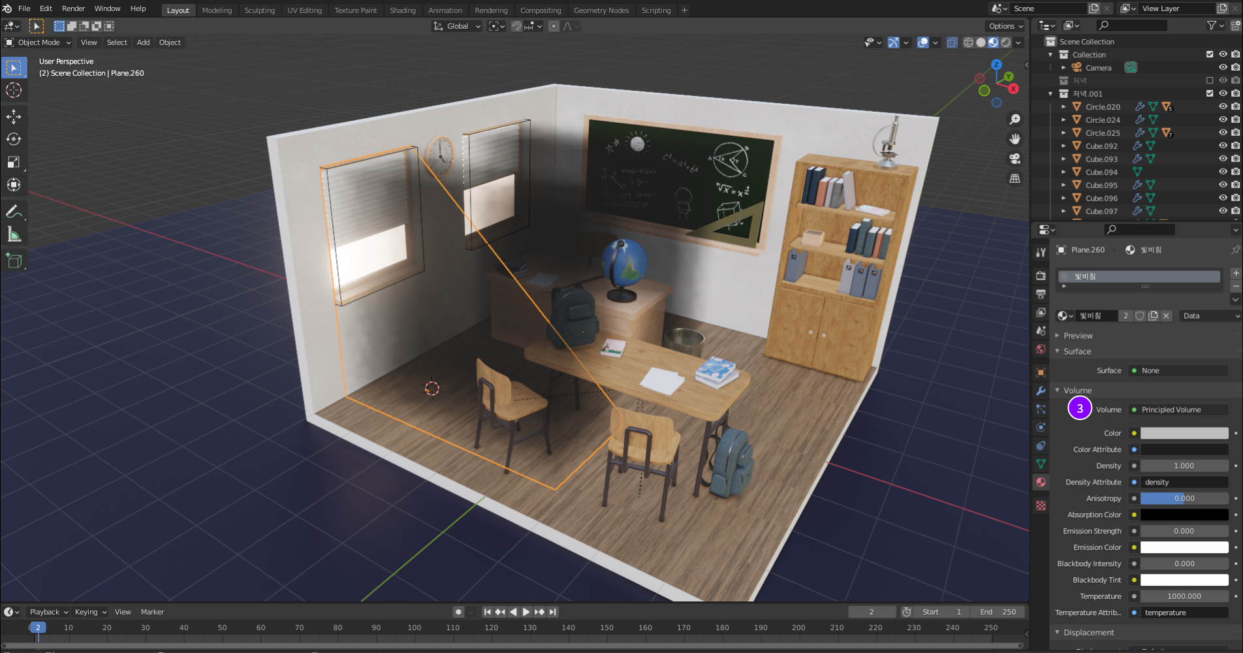Screen dimensions: 1243x653
Task: Switch viewport to rendered shading
Action: pyautogui.click(x=1005, y=42)
